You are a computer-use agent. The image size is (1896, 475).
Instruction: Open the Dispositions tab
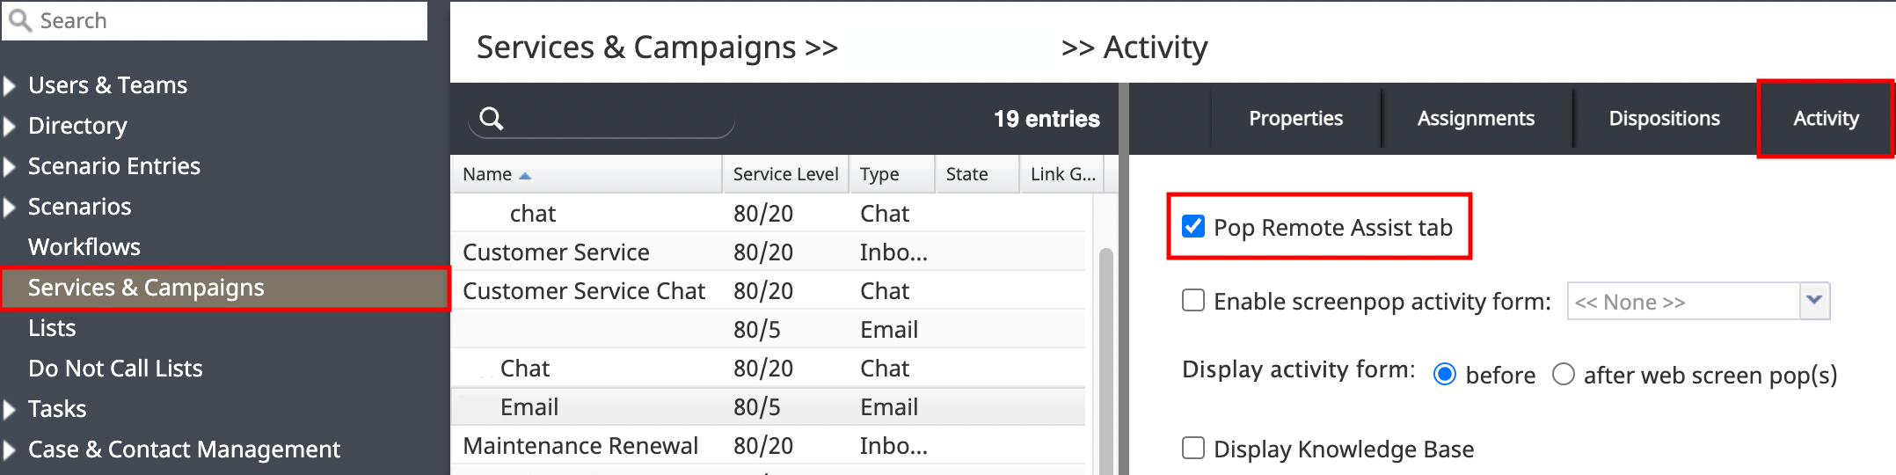(1664, 119)
